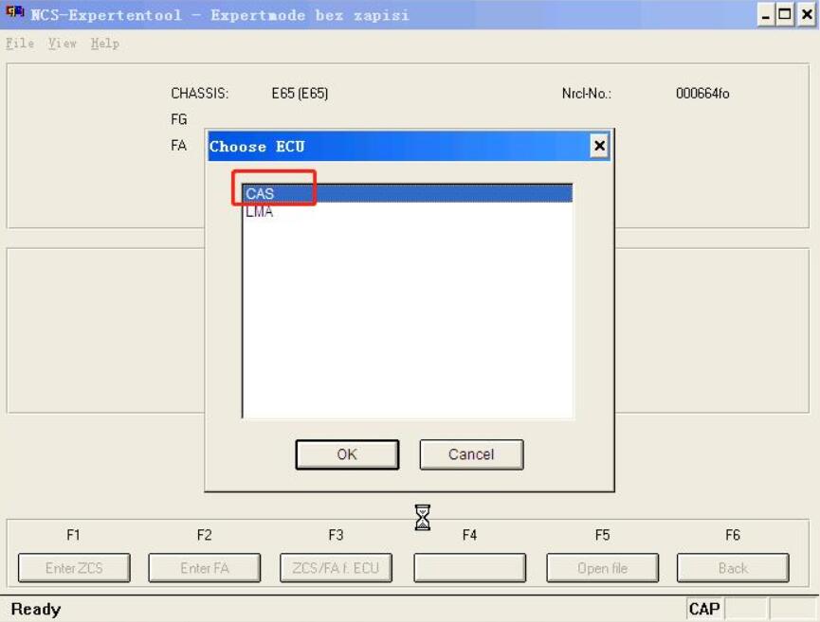Viewport: 820px width, 622px height.
Task: Click the NCS-Expertentool title bar app icon
Action: coord(14,12)
